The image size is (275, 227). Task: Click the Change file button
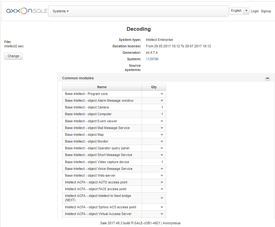[13, 56]
